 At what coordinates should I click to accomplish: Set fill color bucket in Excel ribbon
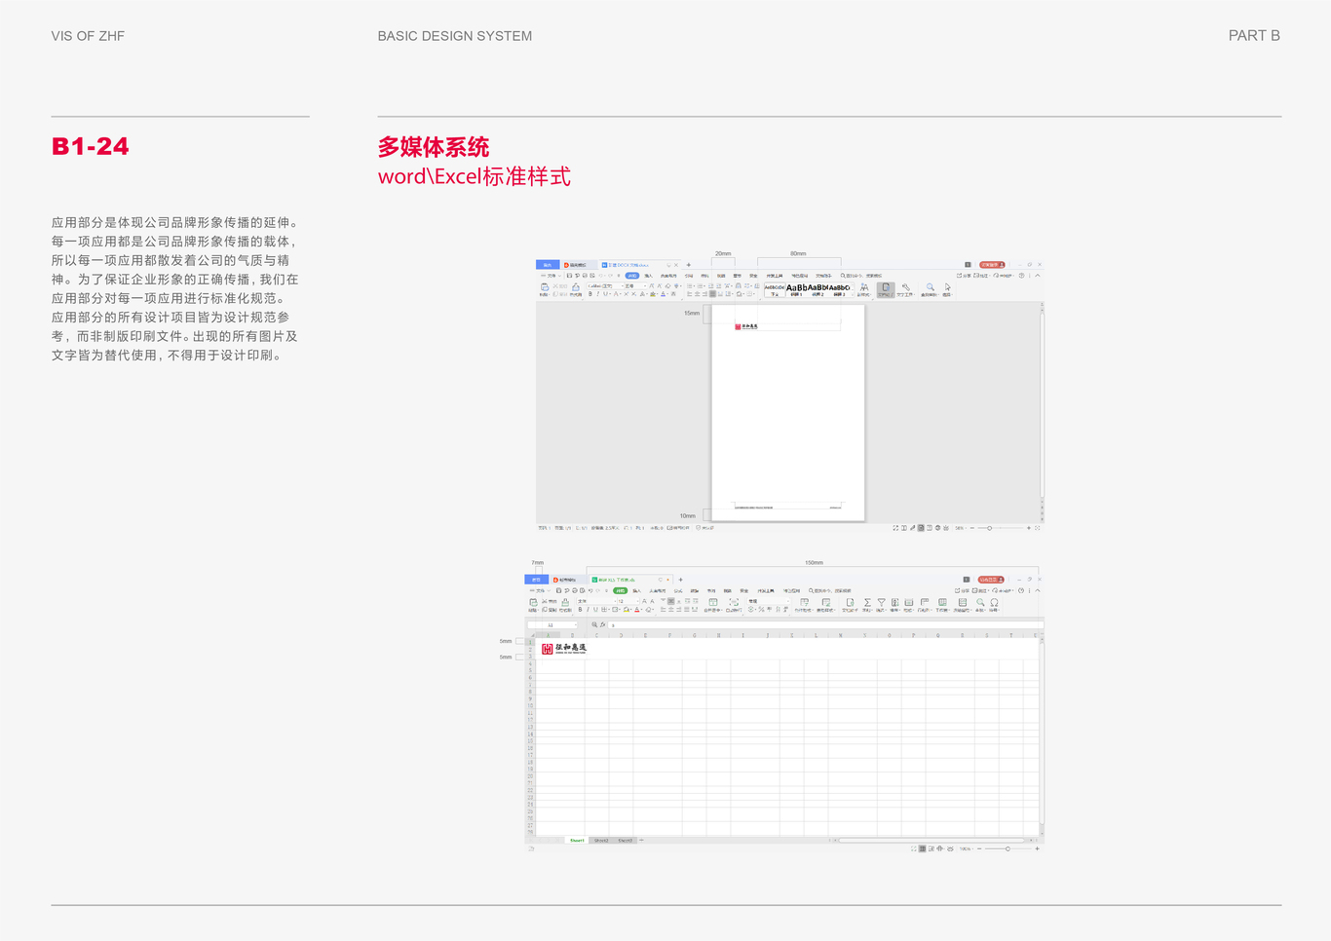[627, 610]
